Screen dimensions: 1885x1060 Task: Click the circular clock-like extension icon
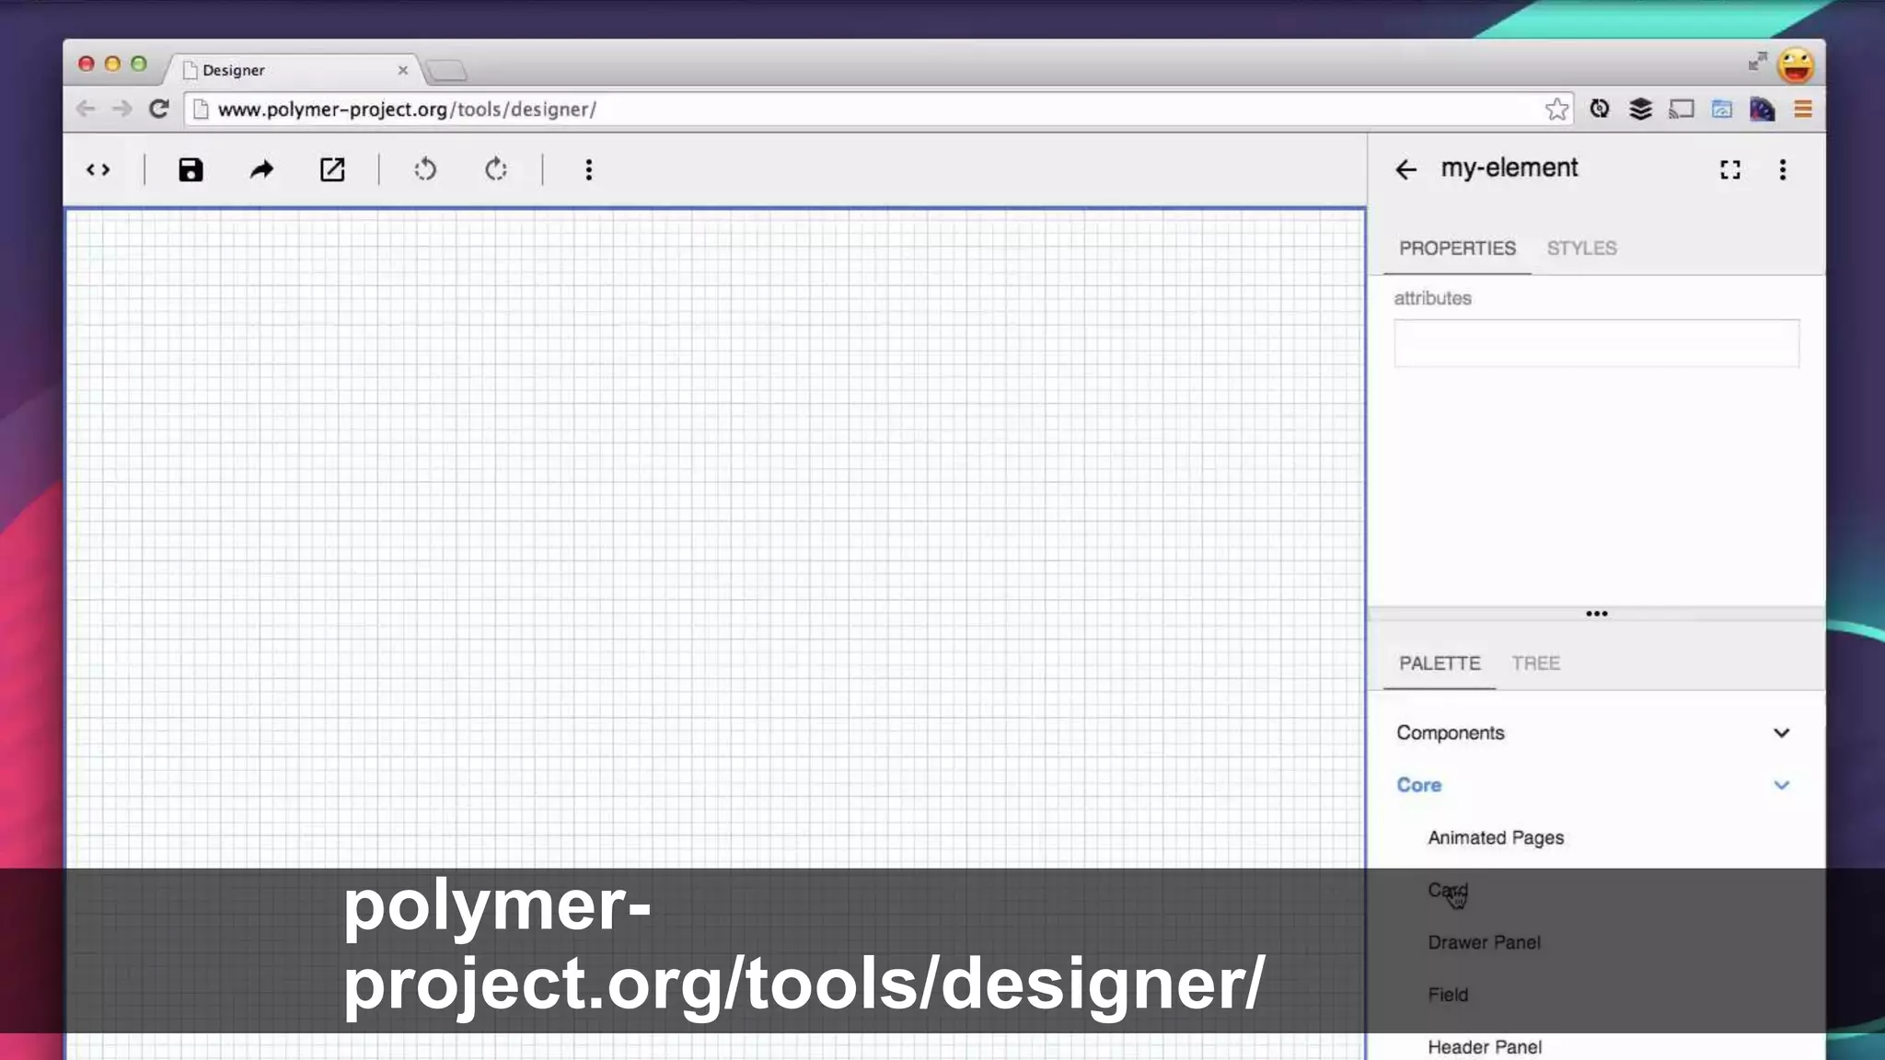1600,109
